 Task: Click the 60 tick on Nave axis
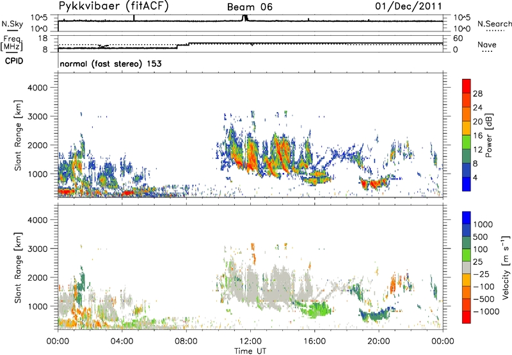click(458, 38)
